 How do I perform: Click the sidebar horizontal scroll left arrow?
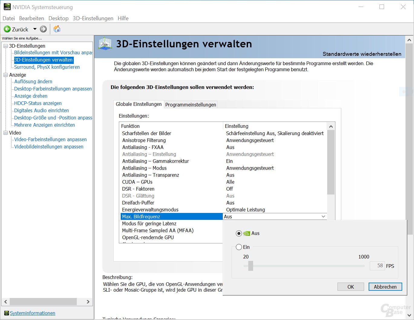coord(5,302)
